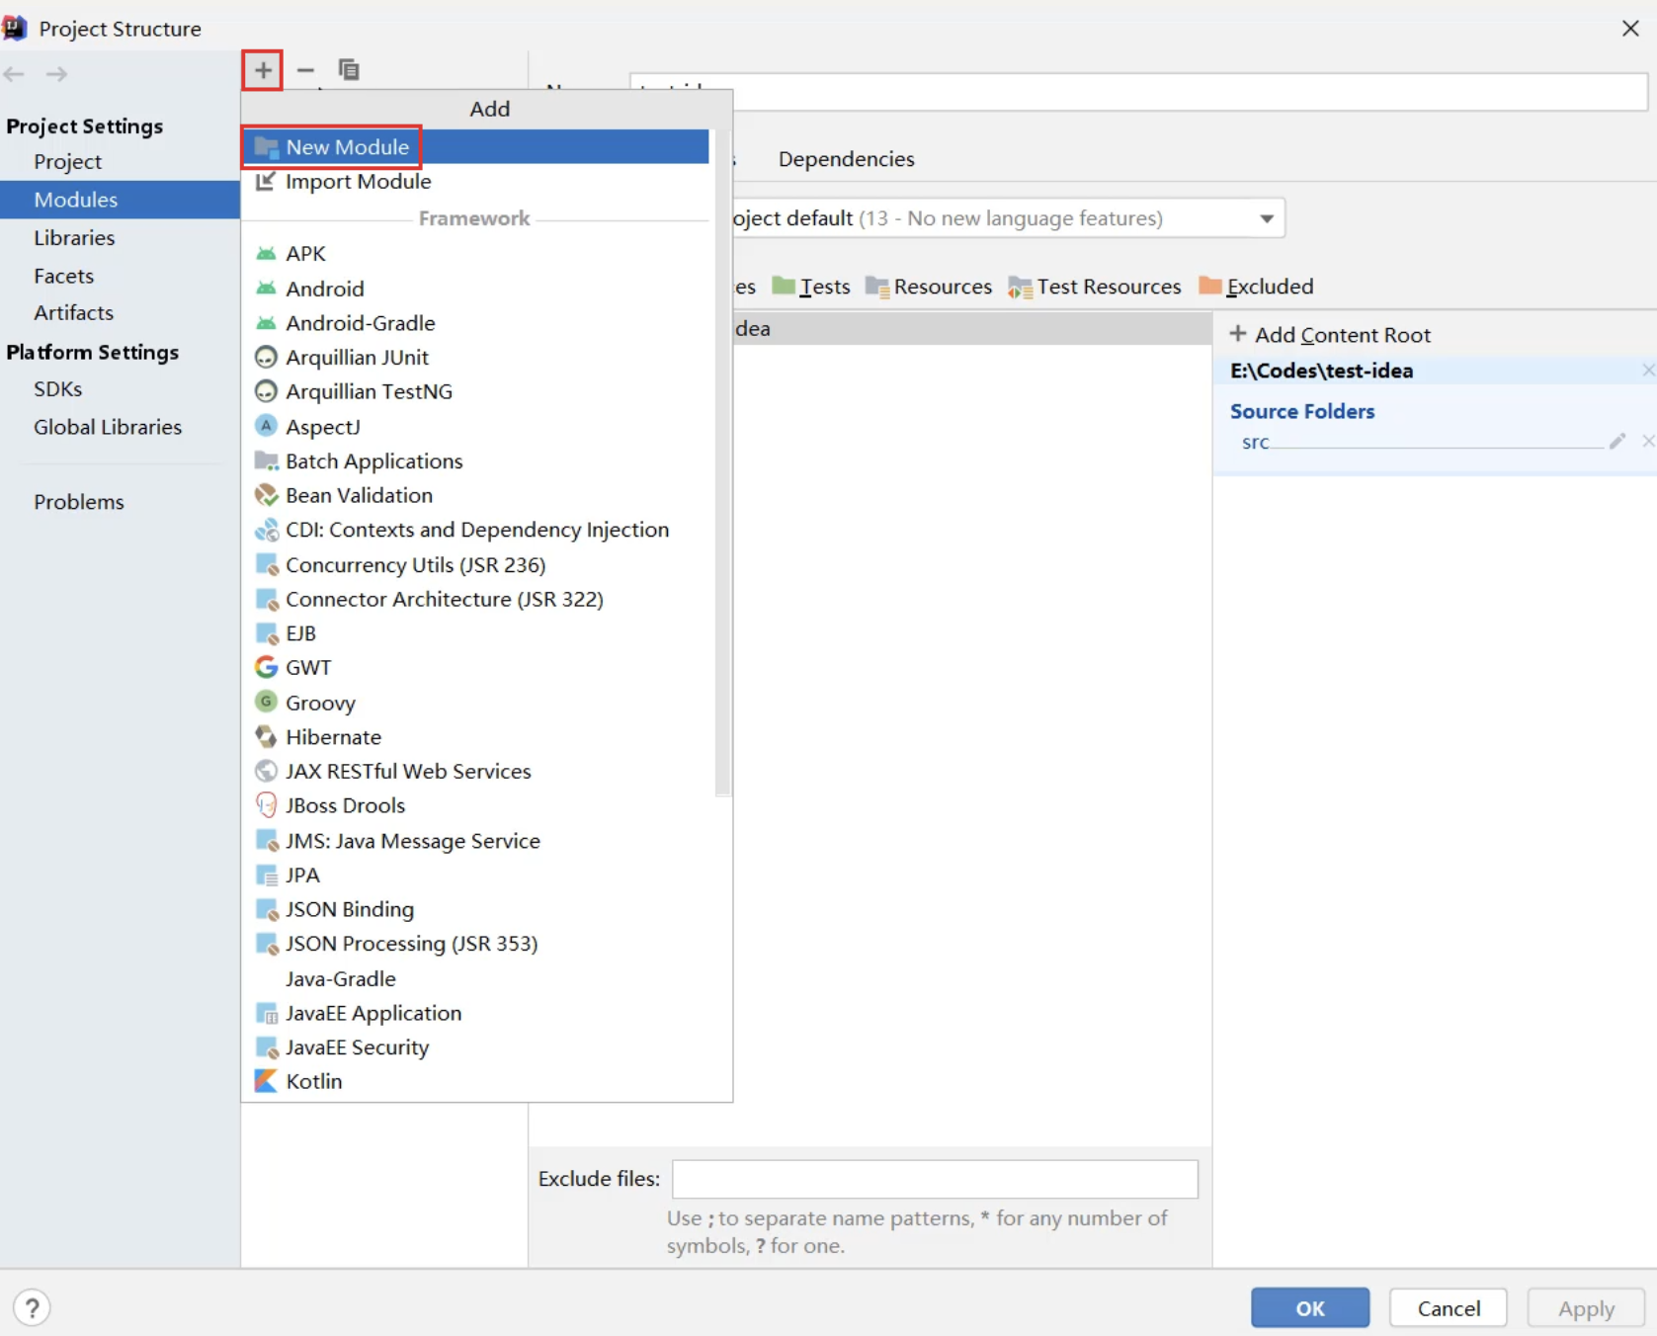
Task: Focus the module Name text field
Action: (x=1138, y=91)
